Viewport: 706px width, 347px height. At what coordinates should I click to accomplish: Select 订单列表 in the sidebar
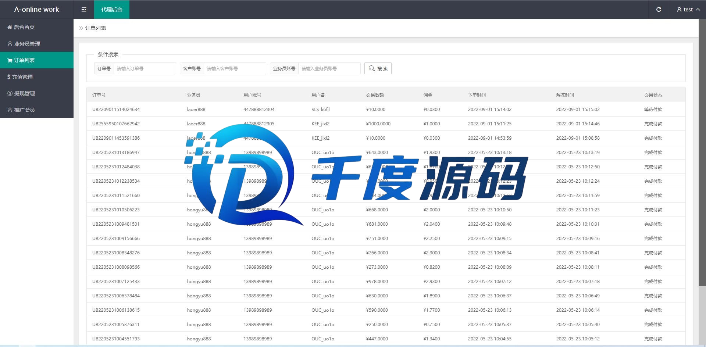click(37, 60)
